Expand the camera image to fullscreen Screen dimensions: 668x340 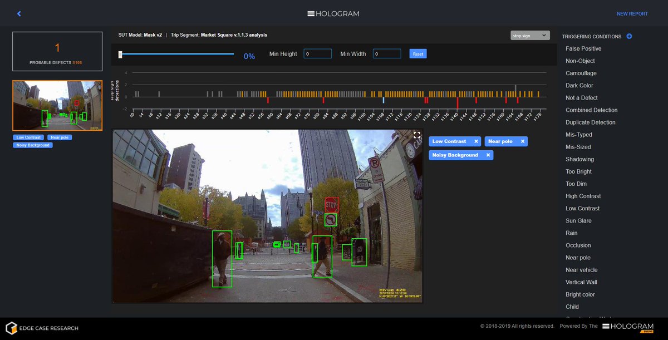417,134
